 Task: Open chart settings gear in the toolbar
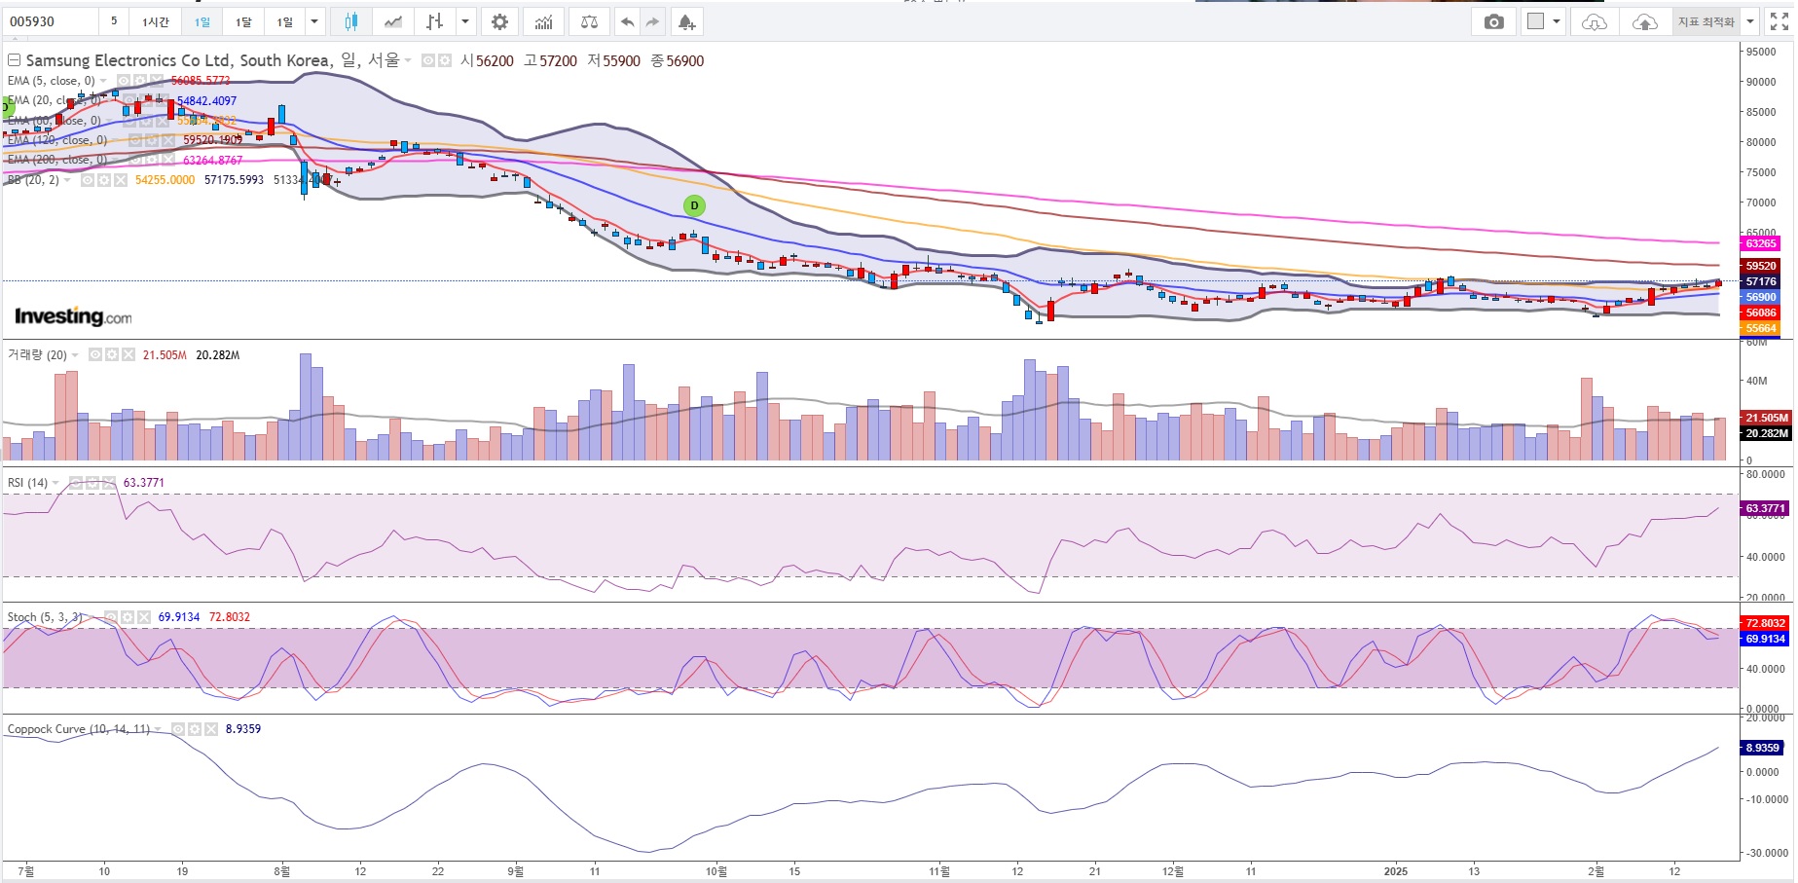499,21
